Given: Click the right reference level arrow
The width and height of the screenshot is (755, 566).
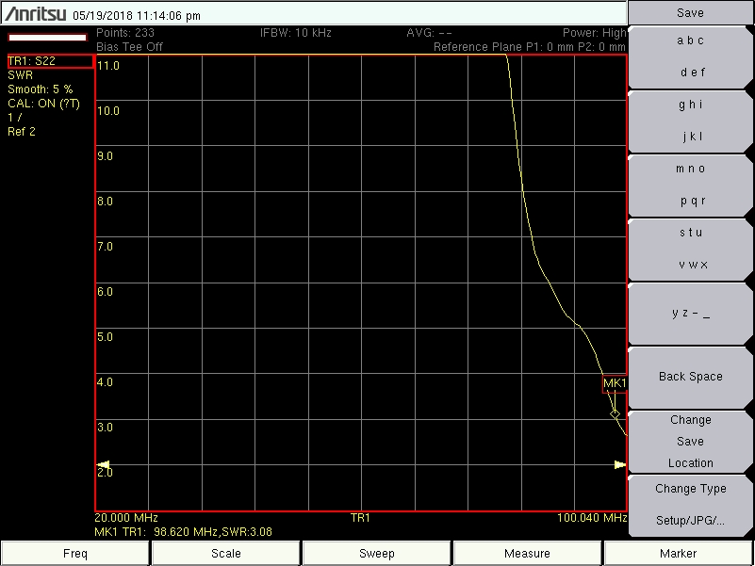Looking at the screenshot, I should tap(620, 465).
